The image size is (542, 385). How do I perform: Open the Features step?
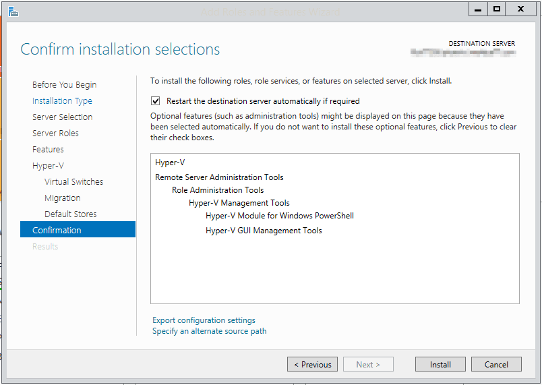tap(48, 149)
